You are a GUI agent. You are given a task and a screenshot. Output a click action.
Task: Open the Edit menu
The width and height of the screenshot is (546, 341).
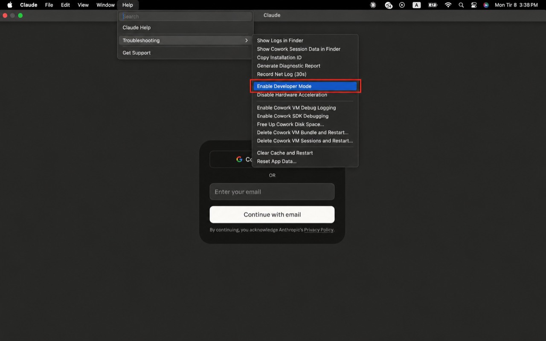click(x=65, y=5)
